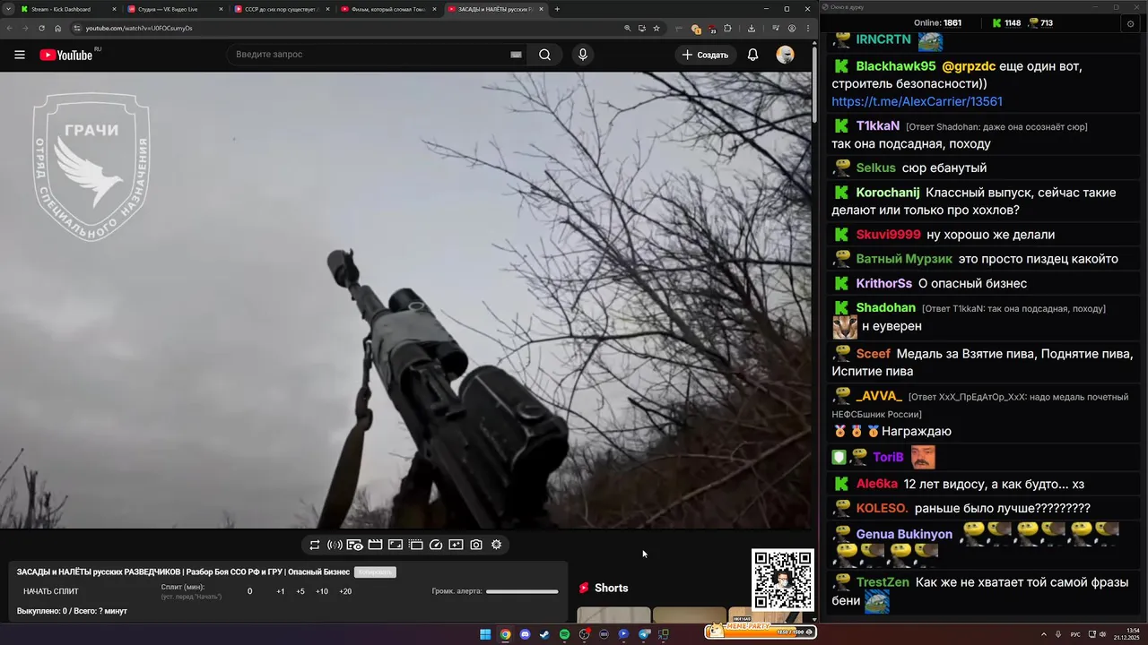
Task: Open the Chrome extensions puzzle icon
Action: tap(727, 28)
